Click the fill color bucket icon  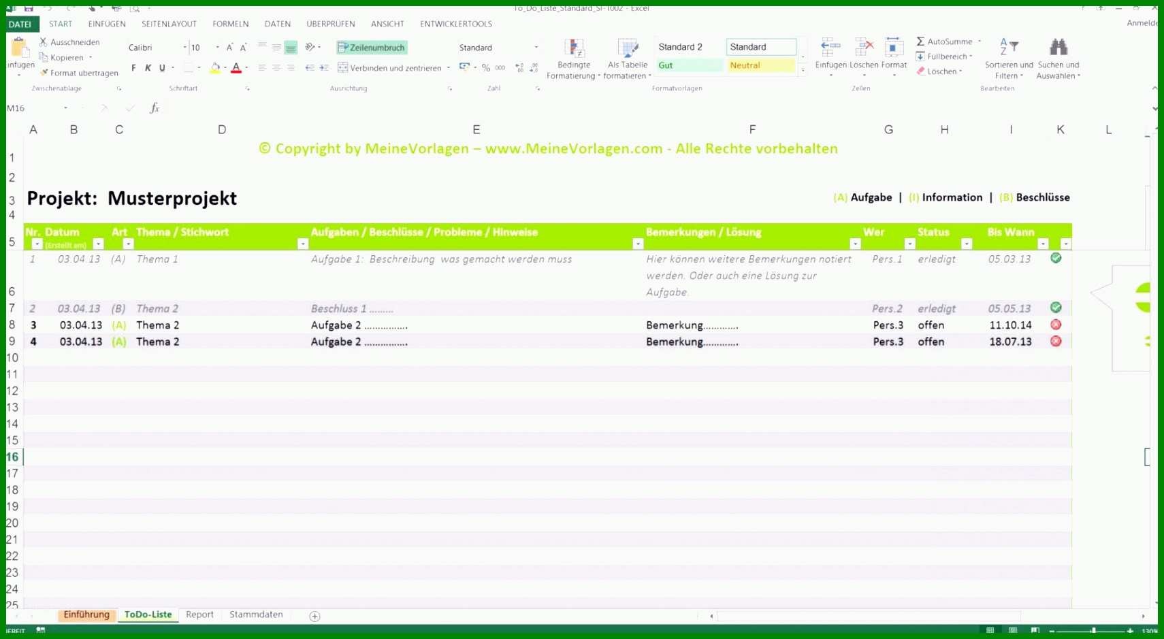click(x=215, y=68)
